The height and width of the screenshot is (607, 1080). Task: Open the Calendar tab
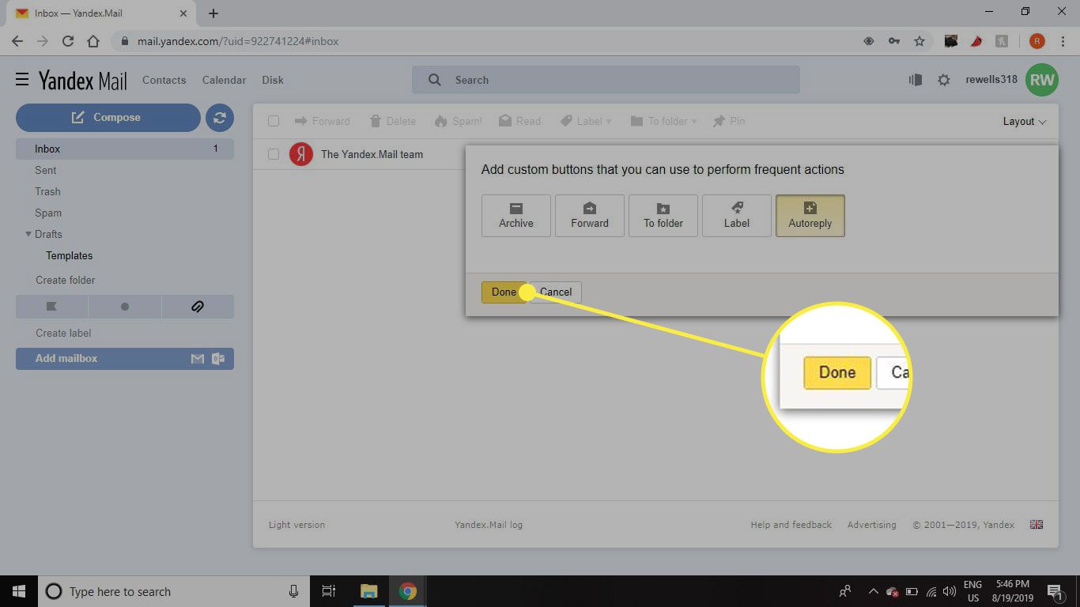225,80
